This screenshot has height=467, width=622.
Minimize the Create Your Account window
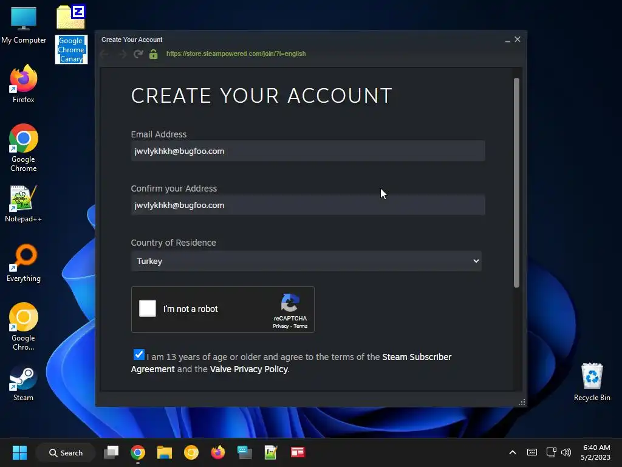pos(507,40)
